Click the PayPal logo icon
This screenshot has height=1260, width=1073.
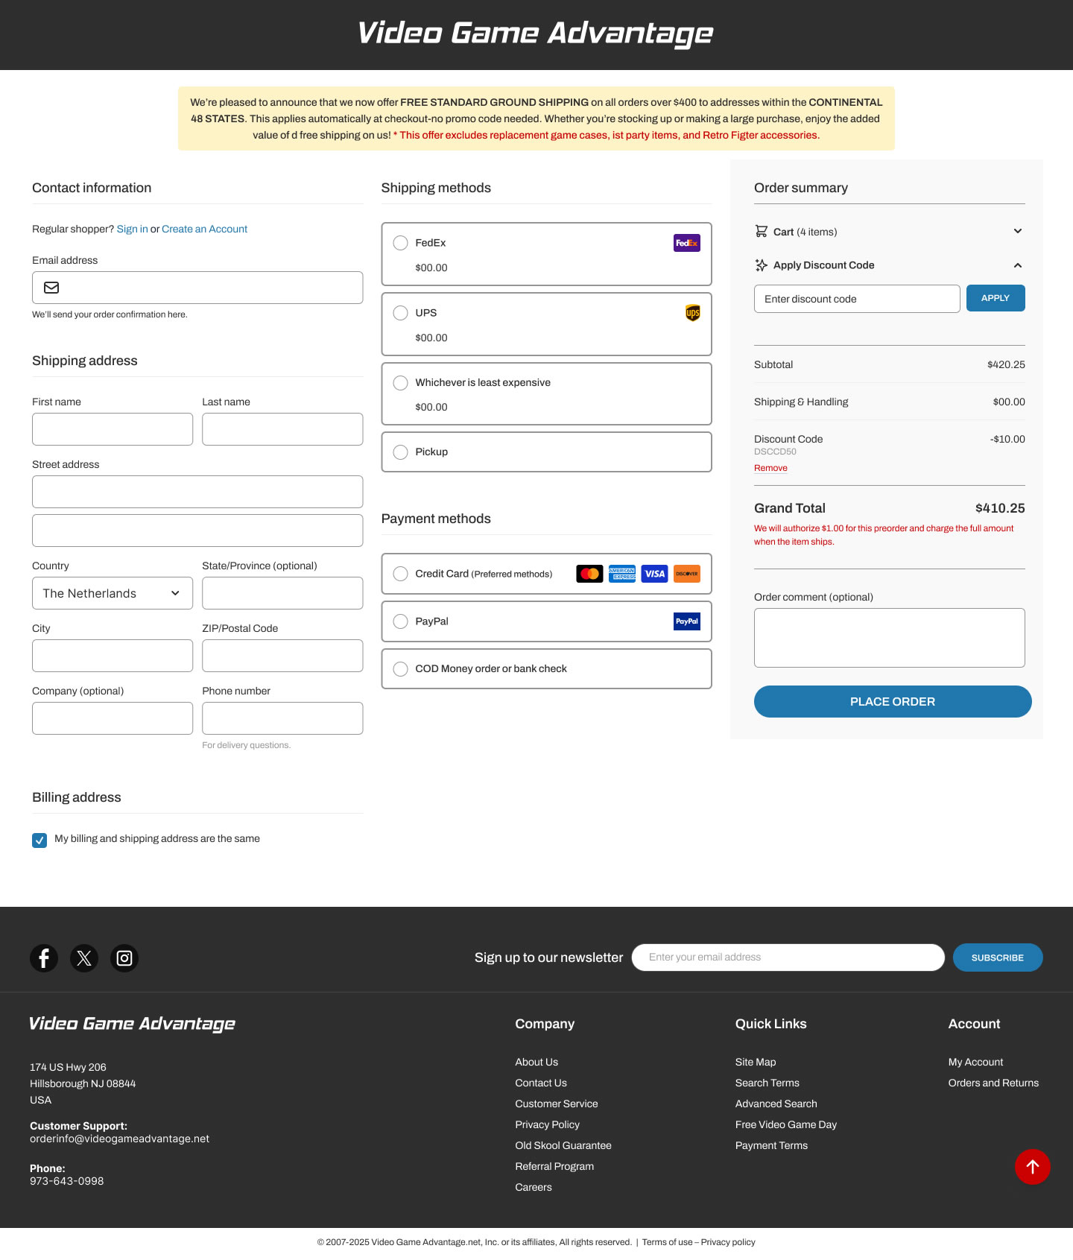coord(686,621)
